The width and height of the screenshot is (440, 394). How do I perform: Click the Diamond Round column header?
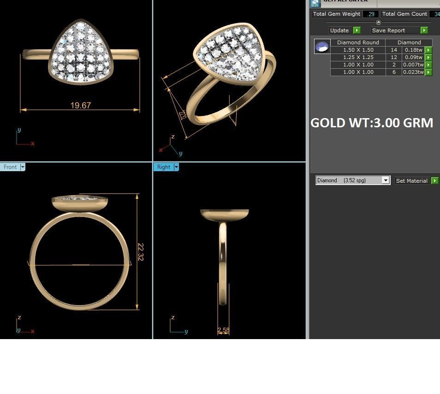(x=358, y=42)
